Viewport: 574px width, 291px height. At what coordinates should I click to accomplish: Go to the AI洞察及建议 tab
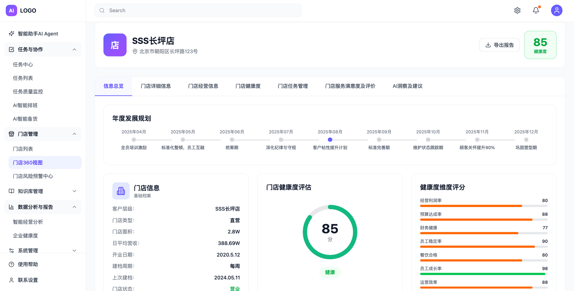pyautogui.click(x=407, y=86)
